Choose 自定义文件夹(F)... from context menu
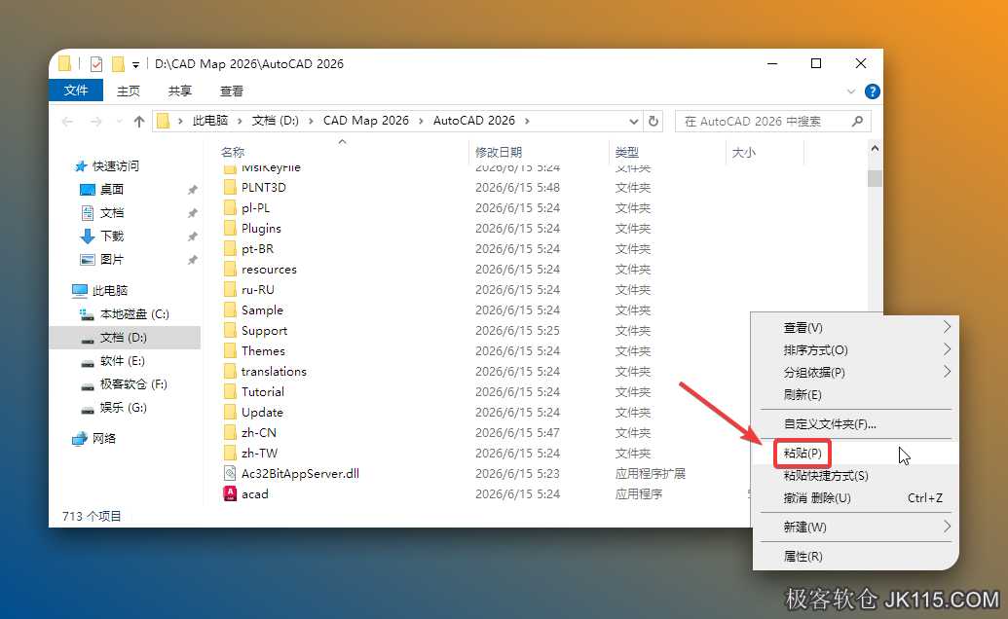The image size is (1008, 619). point(856,423)
